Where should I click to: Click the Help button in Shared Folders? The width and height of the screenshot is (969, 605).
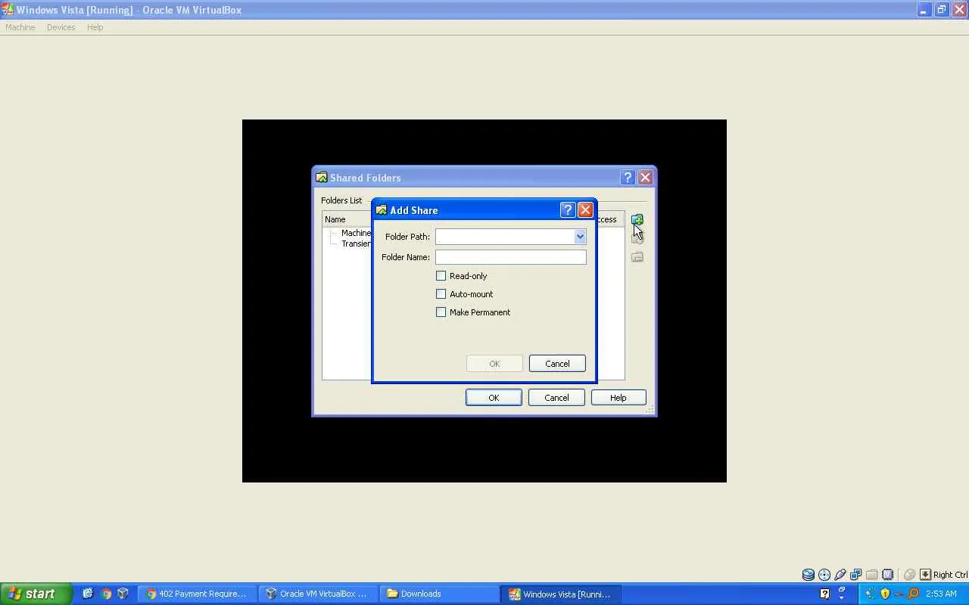point(618,398)
